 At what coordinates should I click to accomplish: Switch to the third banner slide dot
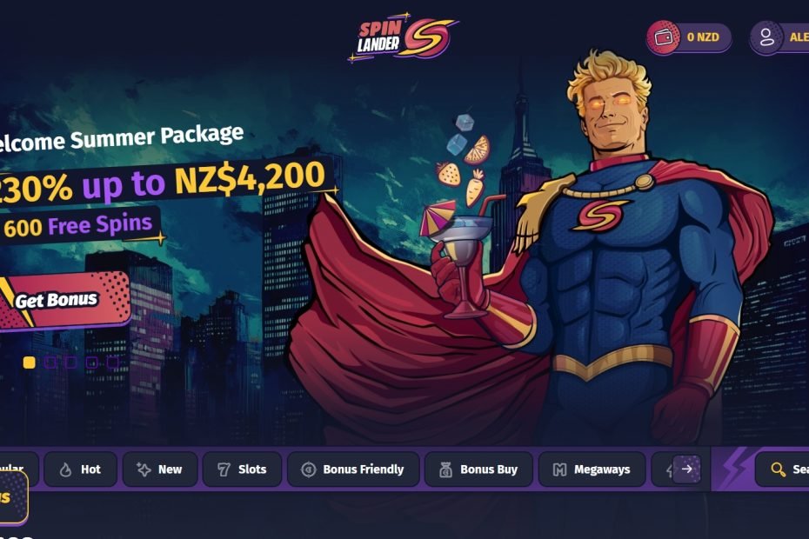[x=70, y=363]
